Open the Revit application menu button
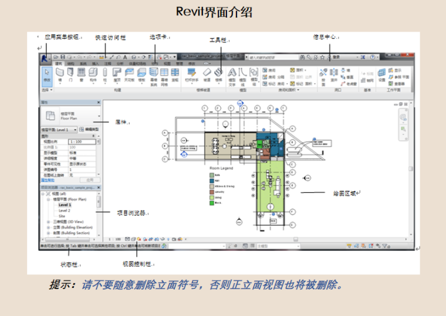 point(45,58)
